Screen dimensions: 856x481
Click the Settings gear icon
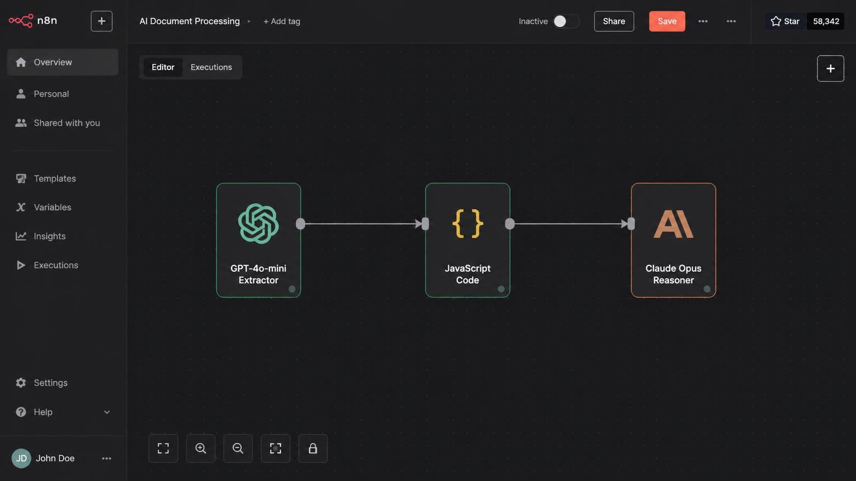pyautogui.click(x=21, y=383)
